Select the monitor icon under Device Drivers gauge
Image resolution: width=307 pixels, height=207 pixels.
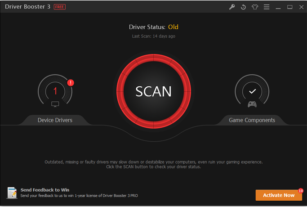pyautogui.click(x=55, y=104)
